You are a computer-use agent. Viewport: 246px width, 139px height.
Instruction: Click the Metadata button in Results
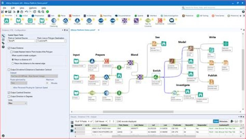coord(224,121)
